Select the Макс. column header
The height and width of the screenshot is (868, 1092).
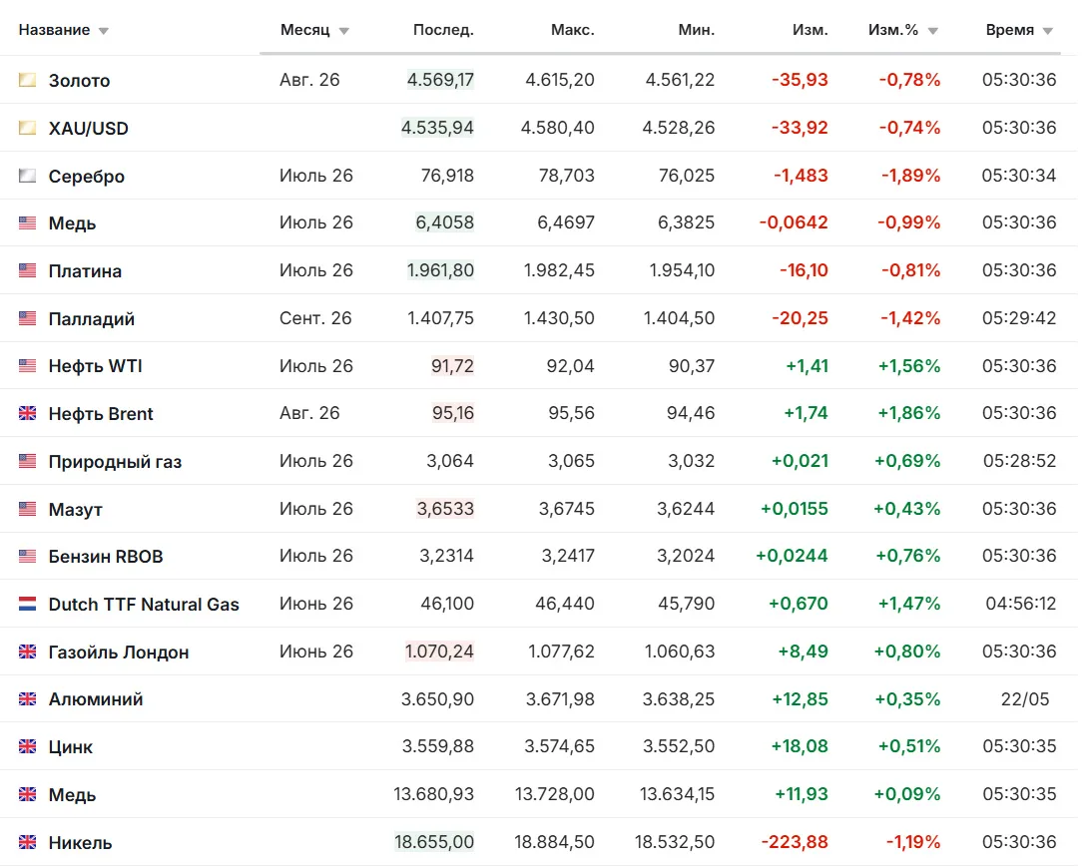pos(573,30)
